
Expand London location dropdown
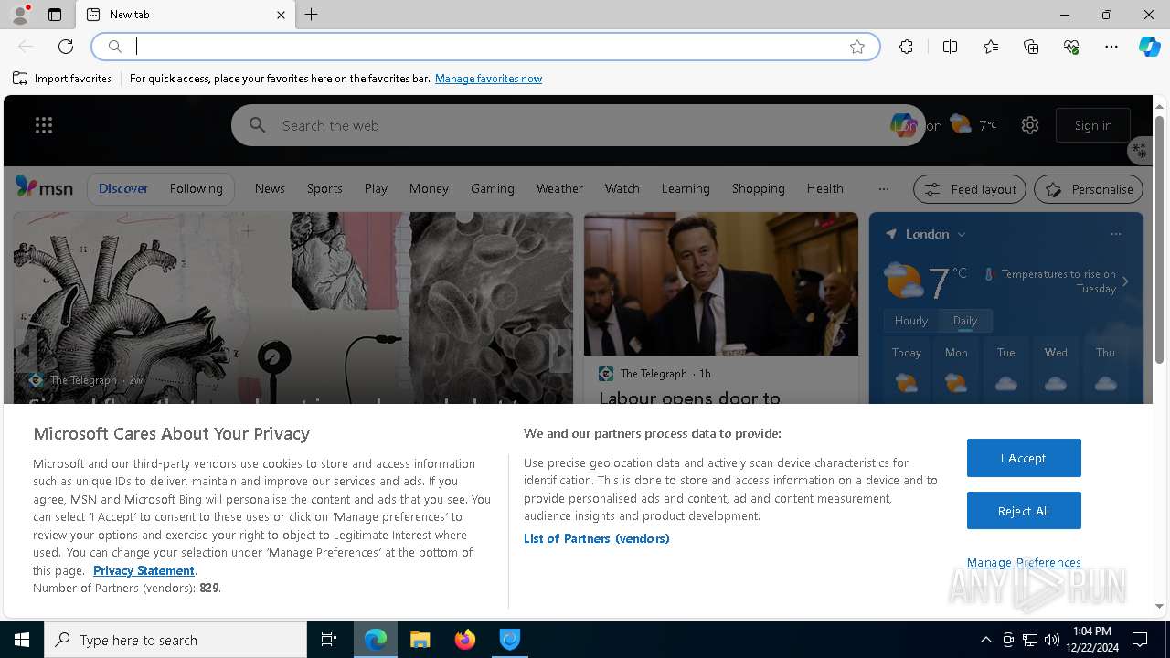962,235
